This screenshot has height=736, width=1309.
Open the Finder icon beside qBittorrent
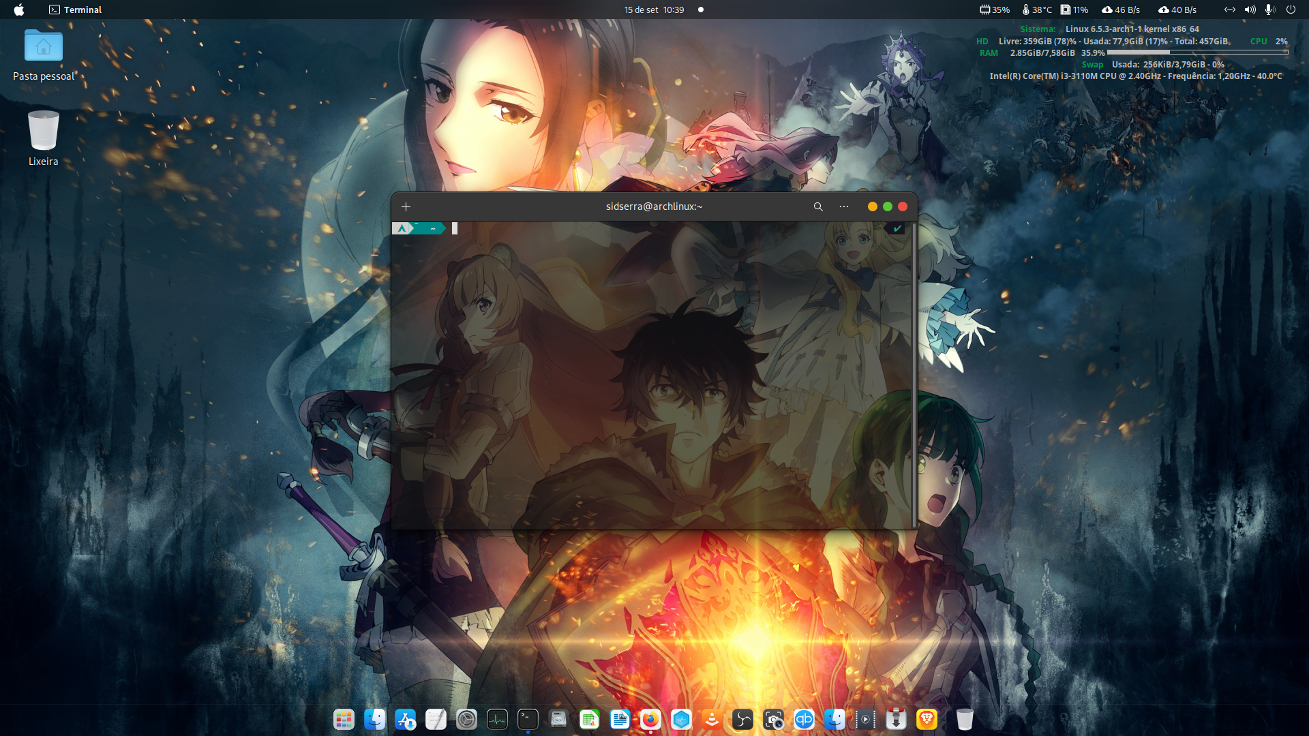tap(834, 719)
